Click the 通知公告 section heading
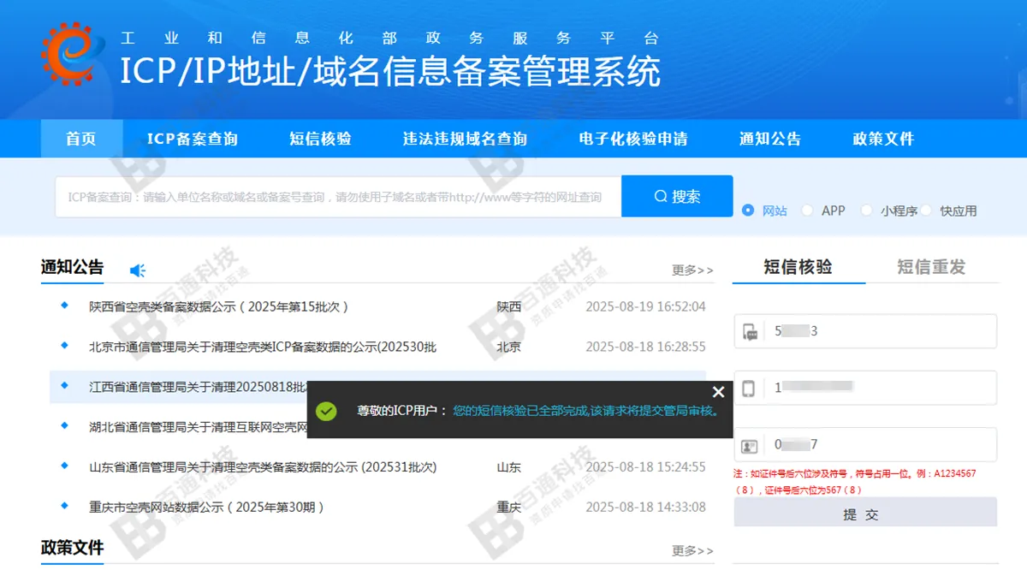1027x570 pixels. pyautogui.click(x=72, y=267)
